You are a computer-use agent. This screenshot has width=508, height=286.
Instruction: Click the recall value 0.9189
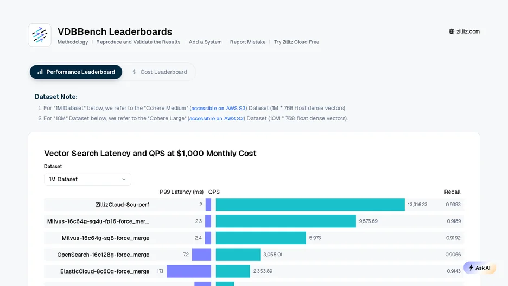(454, 221)
